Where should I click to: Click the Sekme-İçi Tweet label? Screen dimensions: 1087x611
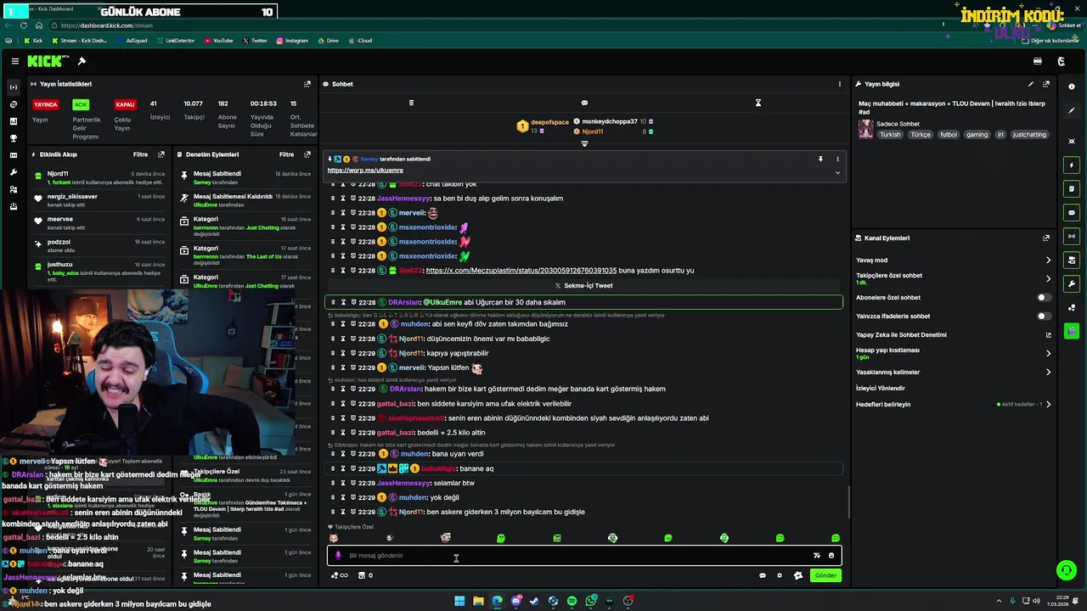point(584,286)
